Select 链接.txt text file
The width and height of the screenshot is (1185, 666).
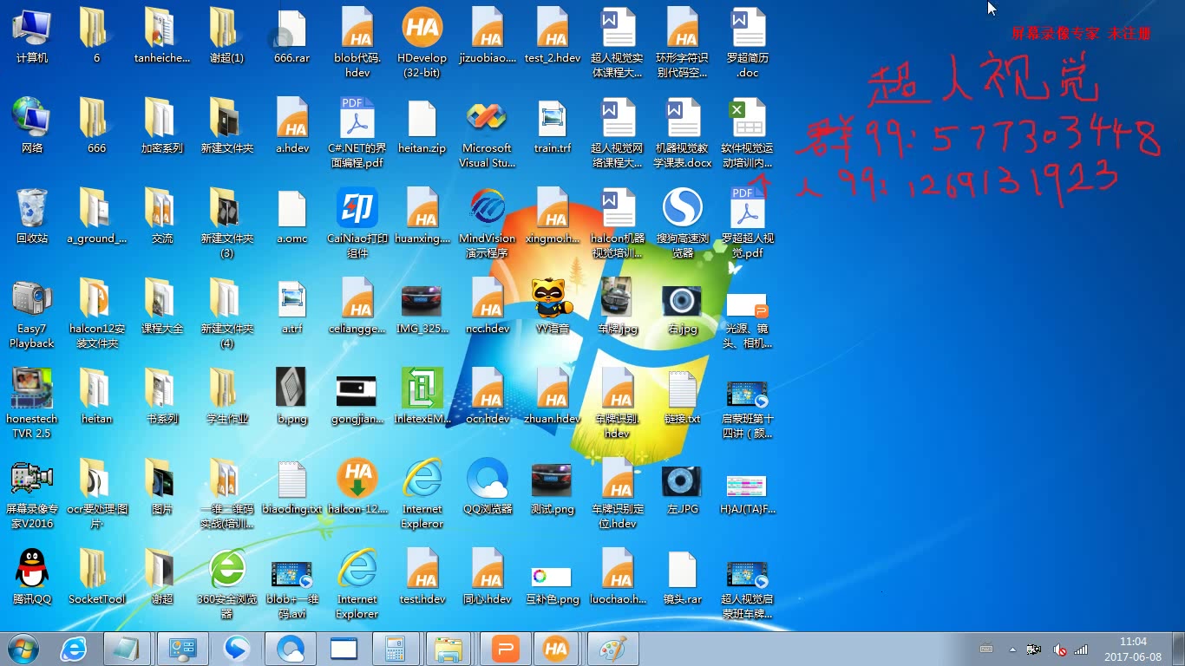(683, 396)
